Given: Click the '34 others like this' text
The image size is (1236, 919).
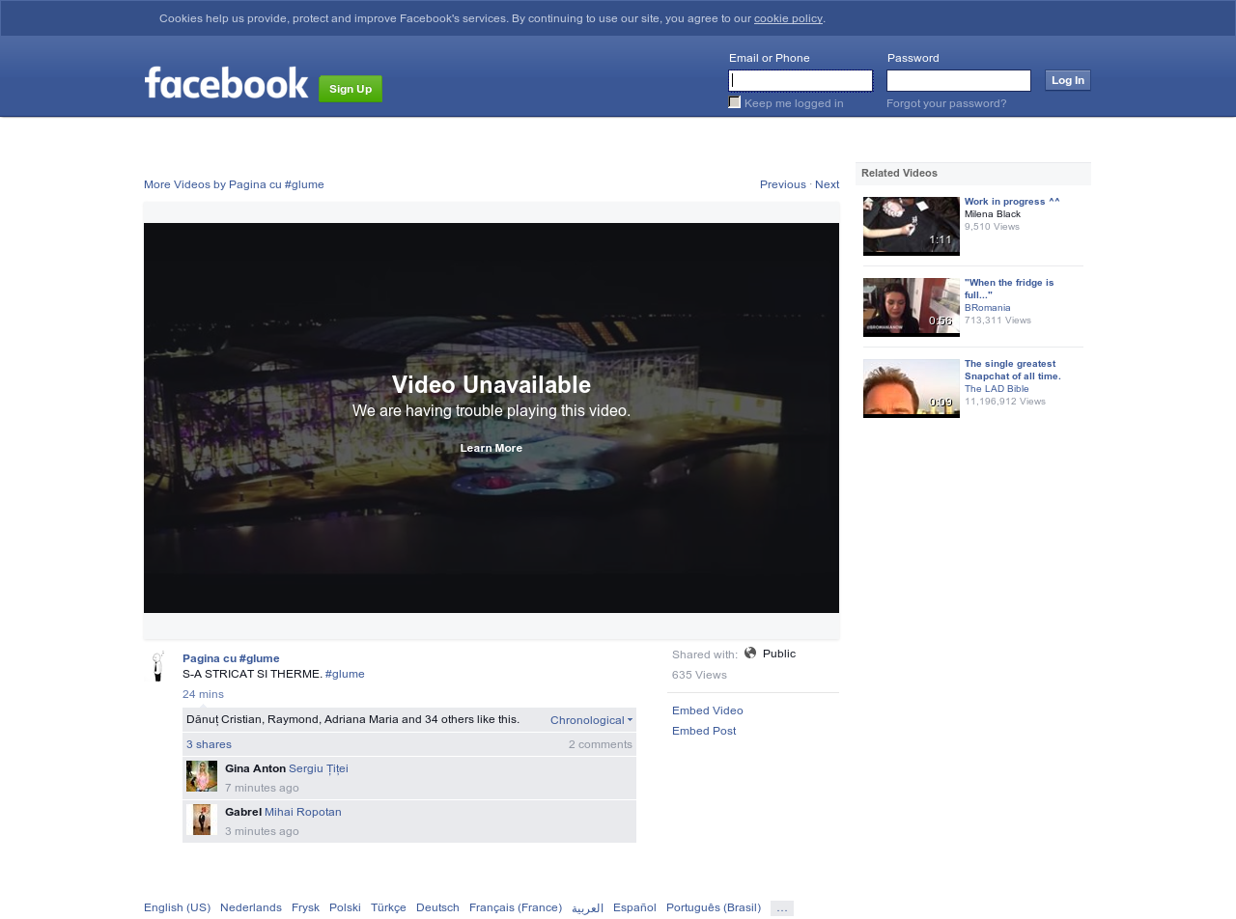Looking at the screenshot, I should click(x=472, y=719).
